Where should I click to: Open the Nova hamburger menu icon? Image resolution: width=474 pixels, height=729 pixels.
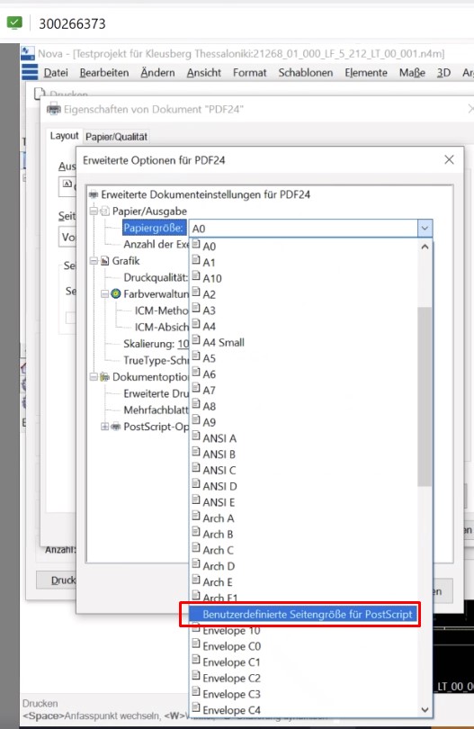point(30,73)
